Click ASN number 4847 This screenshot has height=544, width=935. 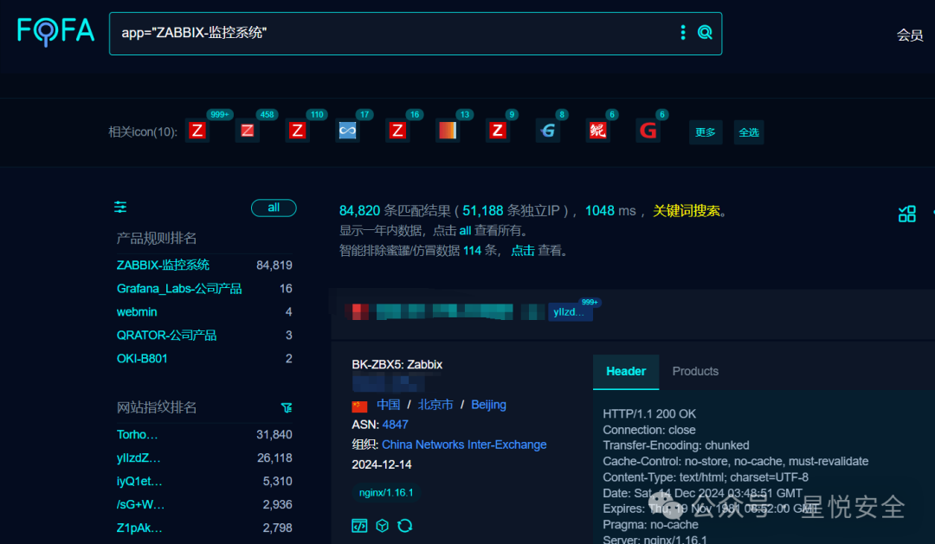click(x=396, y=425)
